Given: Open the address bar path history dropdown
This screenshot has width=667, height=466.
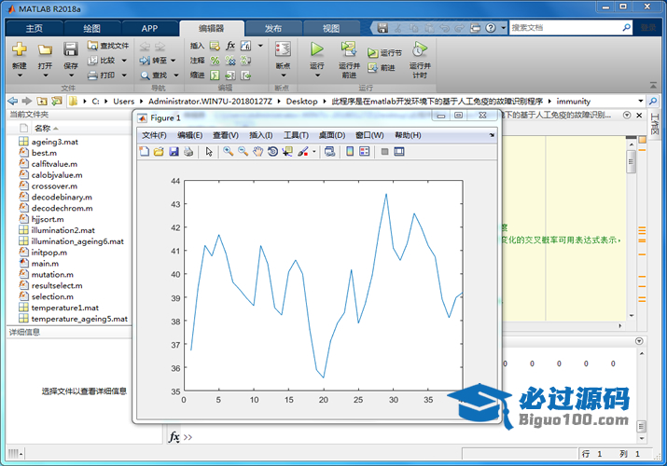Looking at the screenshot, I should click(641, 101).
